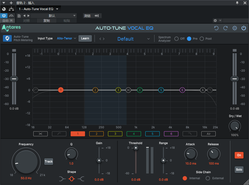
Task: Select band 4 button below graph
Action: pyautogui.click(x=134, y=134)
